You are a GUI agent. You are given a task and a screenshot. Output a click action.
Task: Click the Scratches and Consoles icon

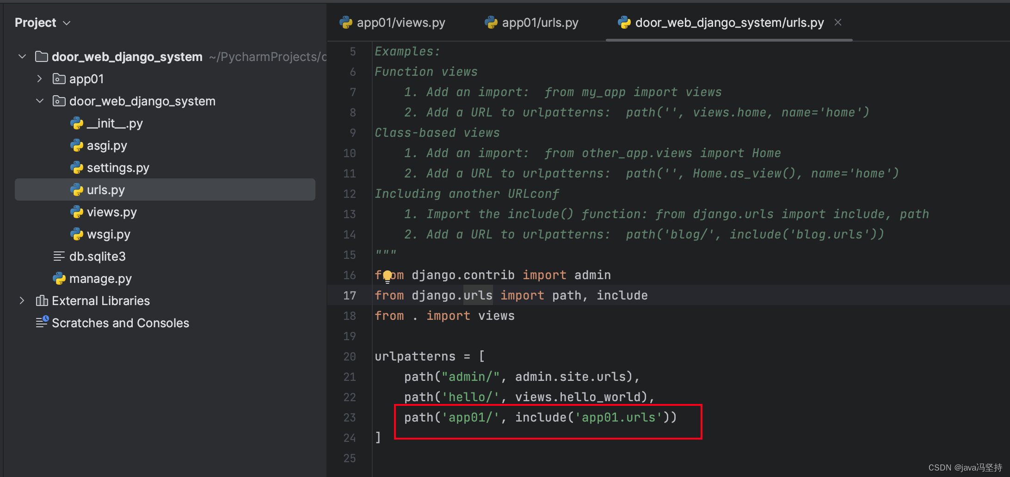[x=42, y=322]
